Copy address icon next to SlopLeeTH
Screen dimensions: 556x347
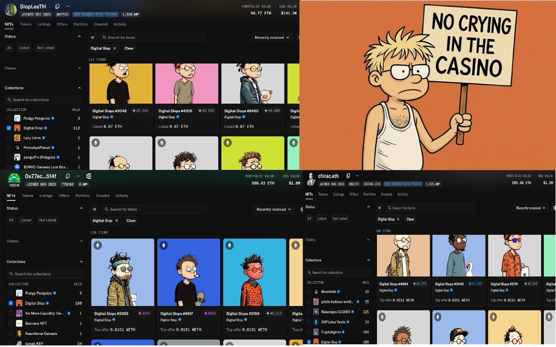click(x=57, y=6)
